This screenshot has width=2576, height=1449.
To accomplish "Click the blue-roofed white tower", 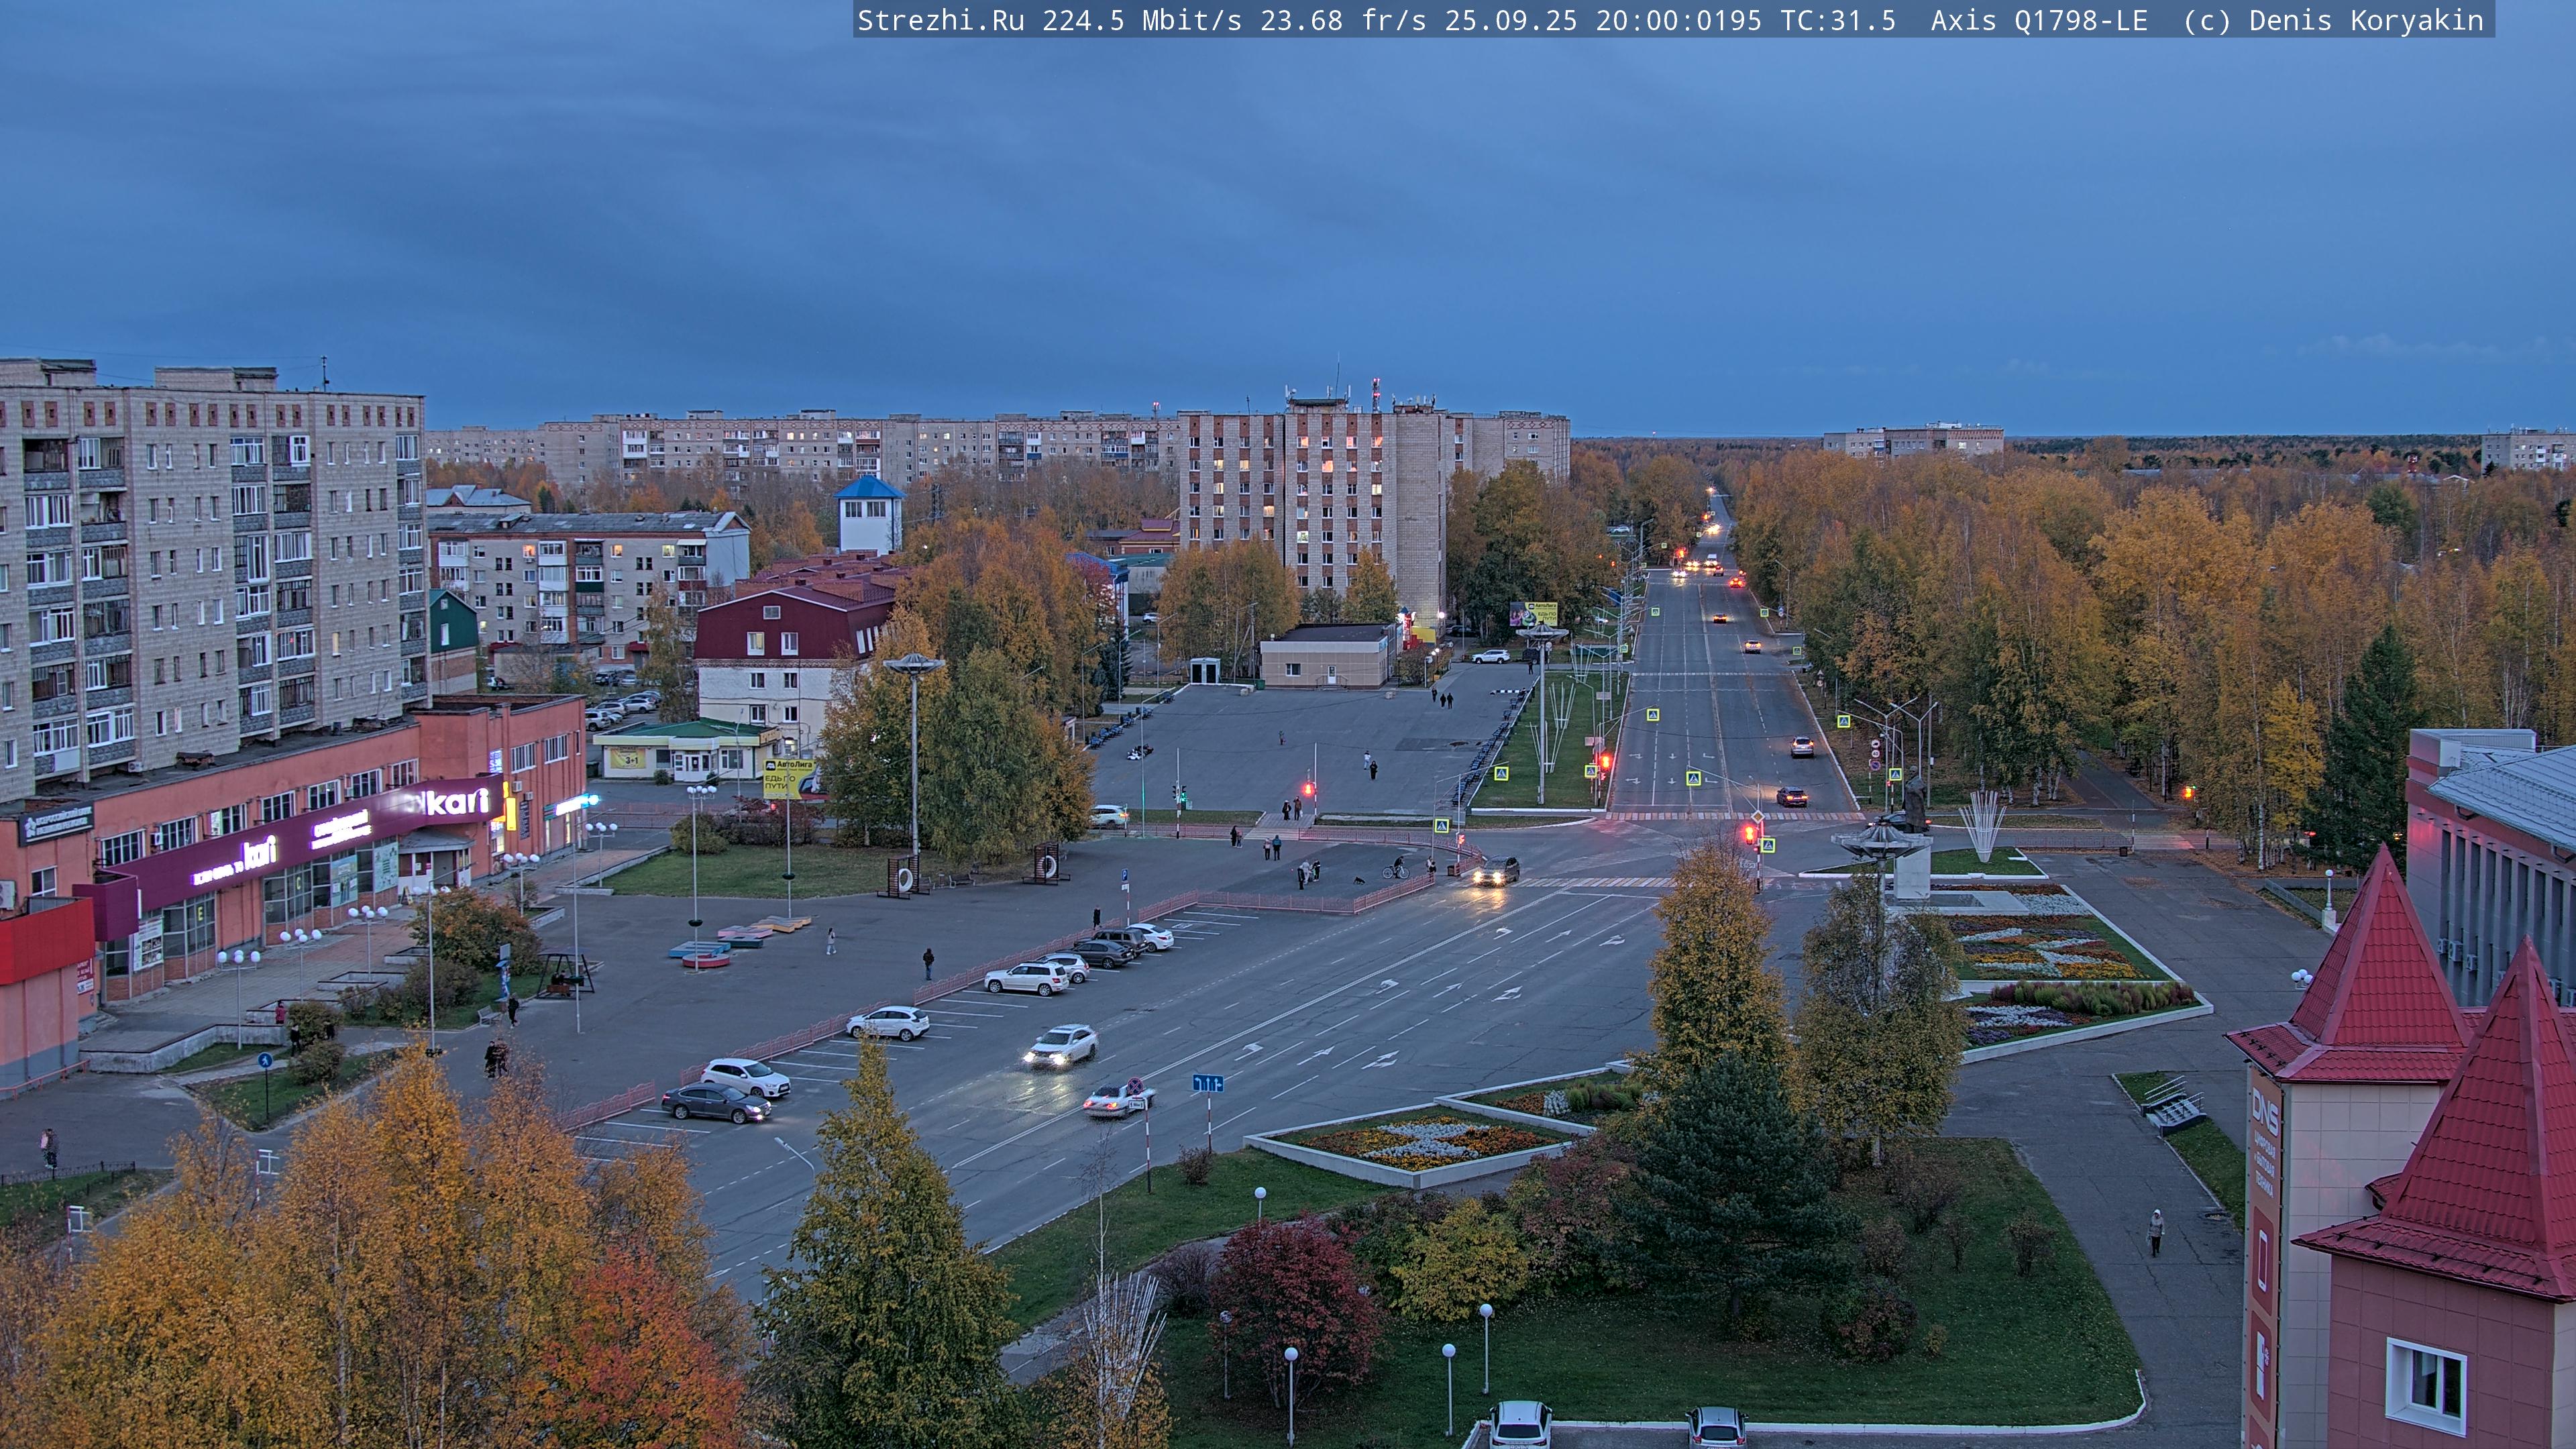I will [868, 515].
